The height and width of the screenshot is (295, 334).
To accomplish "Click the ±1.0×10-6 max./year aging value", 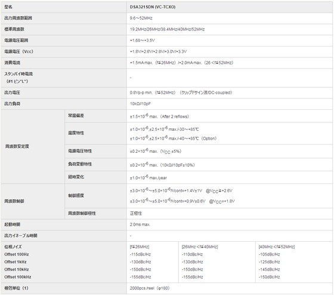I will pyautogui.click(x=149, y=177).
